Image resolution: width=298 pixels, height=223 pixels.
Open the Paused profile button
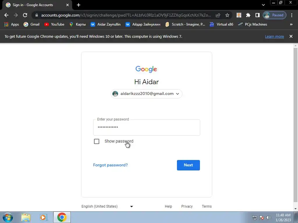click(x=274, y=15)
